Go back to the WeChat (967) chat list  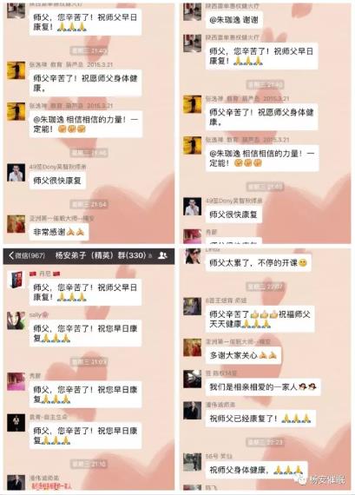coord(27,255)
